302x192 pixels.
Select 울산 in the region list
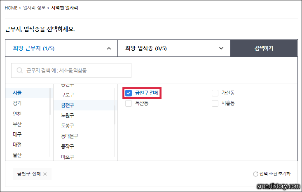(17, 155)
